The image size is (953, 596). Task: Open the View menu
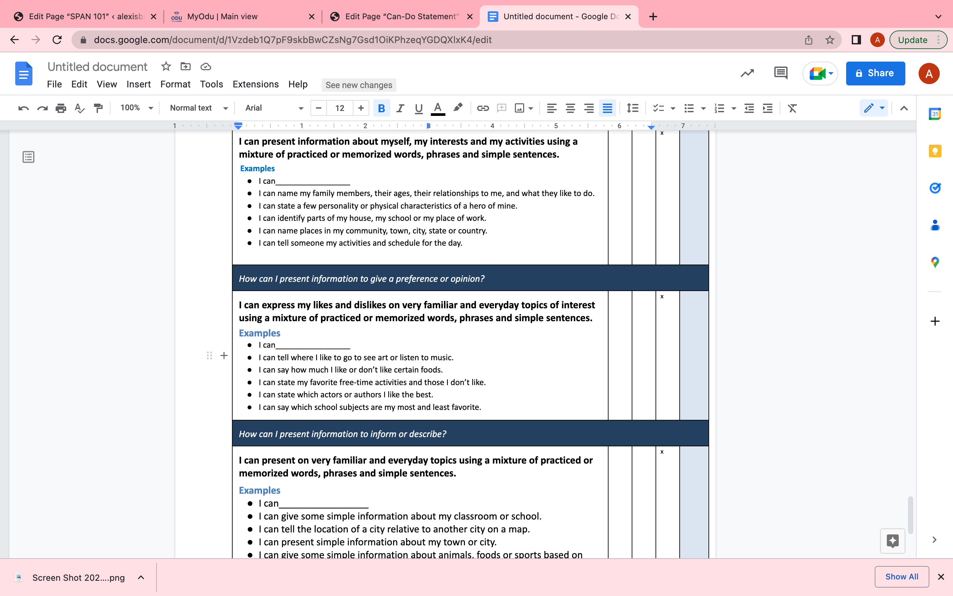coord(107,84)
